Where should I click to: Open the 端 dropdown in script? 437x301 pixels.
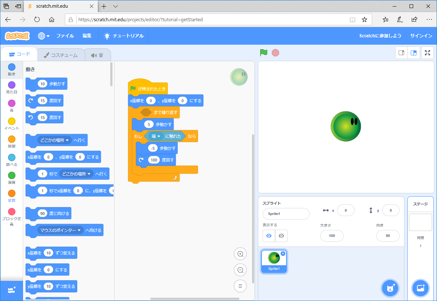pyautogui.click(x=156, y=136)
